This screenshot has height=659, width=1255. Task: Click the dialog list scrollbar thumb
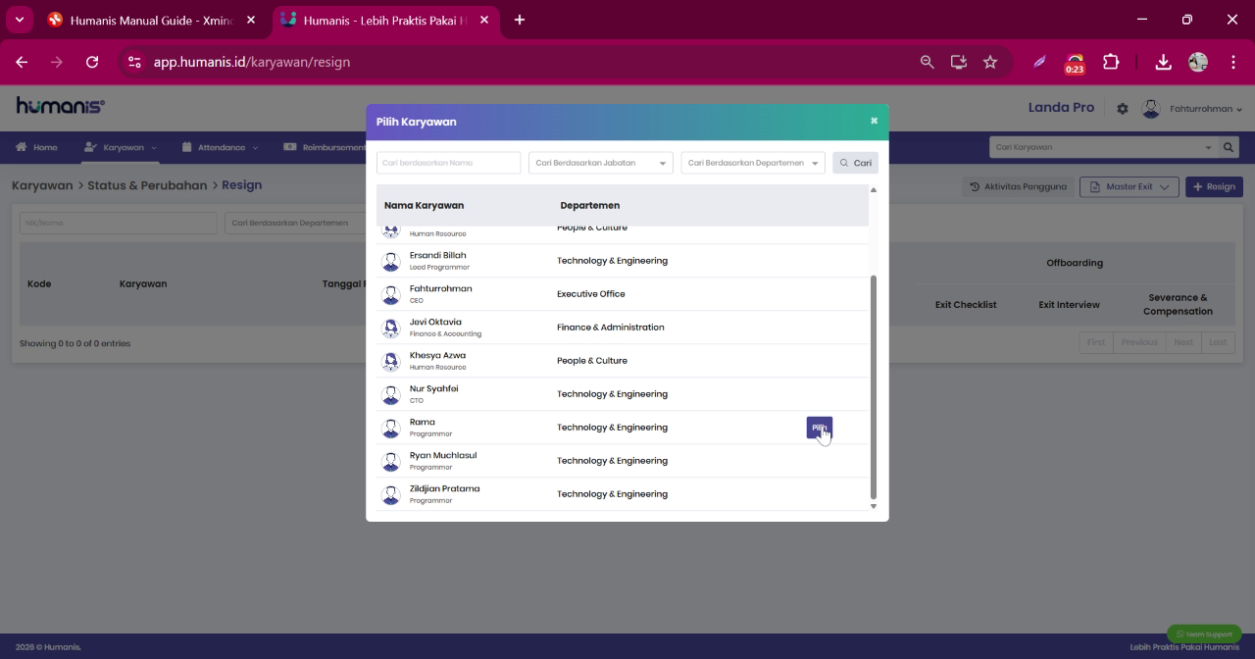click(x=874, y=387)
